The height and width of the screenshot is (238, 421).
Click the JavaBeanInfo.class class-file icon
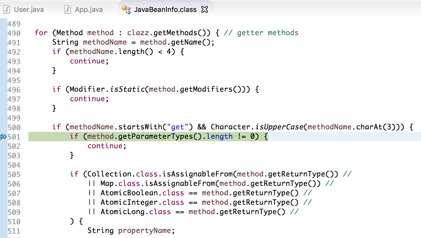[x=126, y=10]
